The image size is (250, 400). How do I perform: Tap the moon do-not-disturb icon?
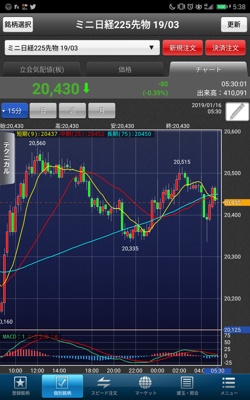click(172, 6)
